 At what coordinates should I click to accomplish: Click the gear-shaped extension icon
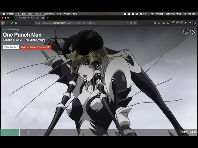click(186, 23)
